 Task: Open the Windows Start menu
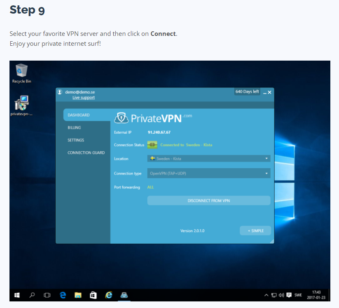click(x=17, y=295)
